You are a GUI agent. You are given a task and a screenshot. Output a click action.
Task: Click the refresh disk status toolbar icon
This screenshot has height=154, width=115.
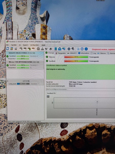click(7, 49)
